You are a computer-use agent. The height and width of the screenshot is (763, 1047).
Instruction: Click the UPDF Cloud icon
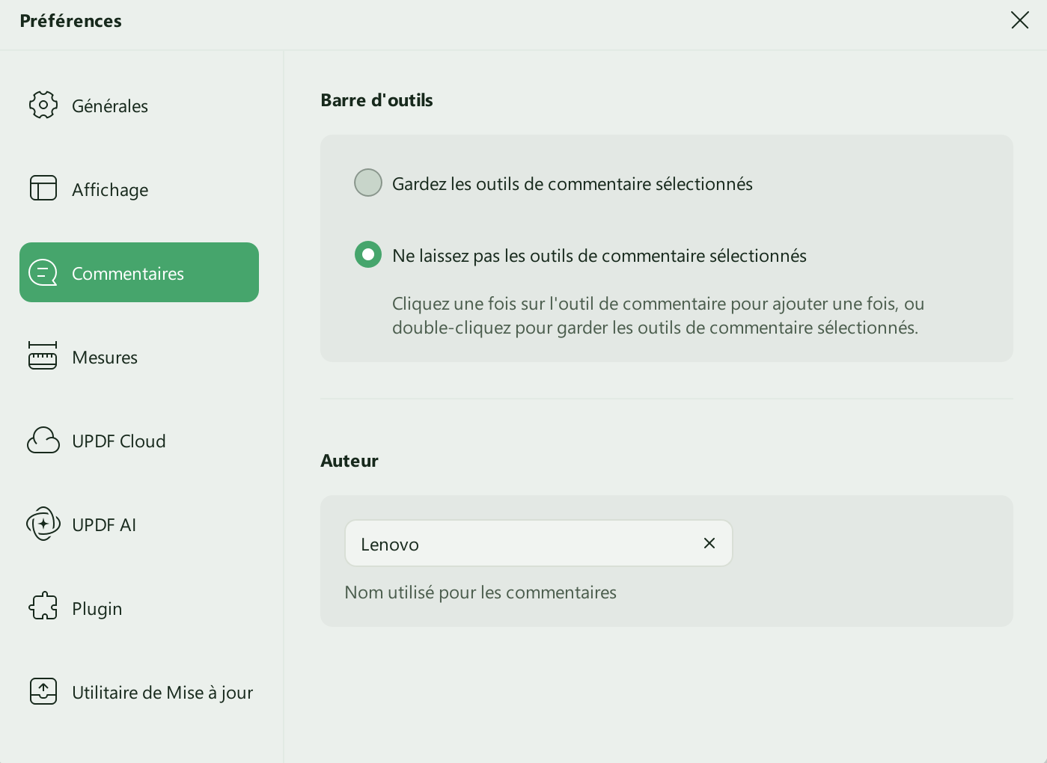coord(43,441)
